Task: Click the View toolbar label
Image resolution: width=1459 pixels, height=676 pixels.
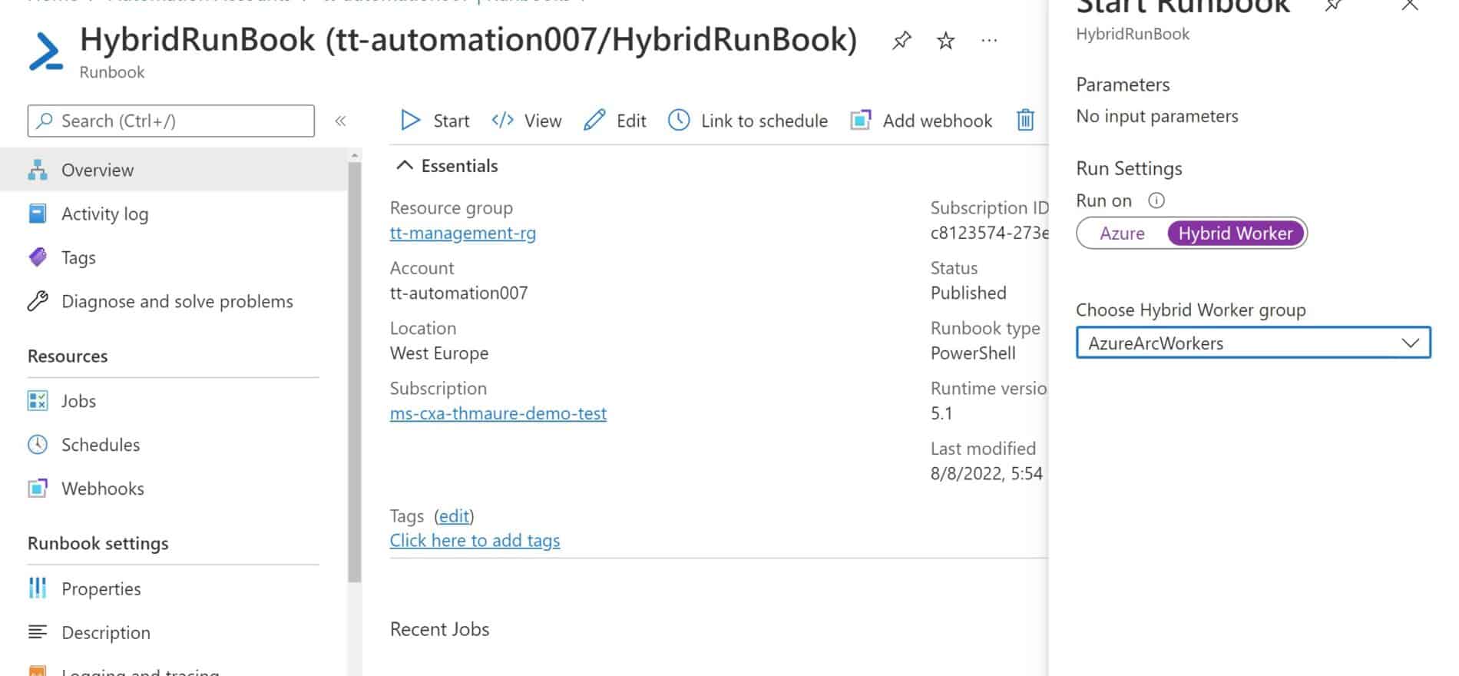Action: [x=543, y=121]
